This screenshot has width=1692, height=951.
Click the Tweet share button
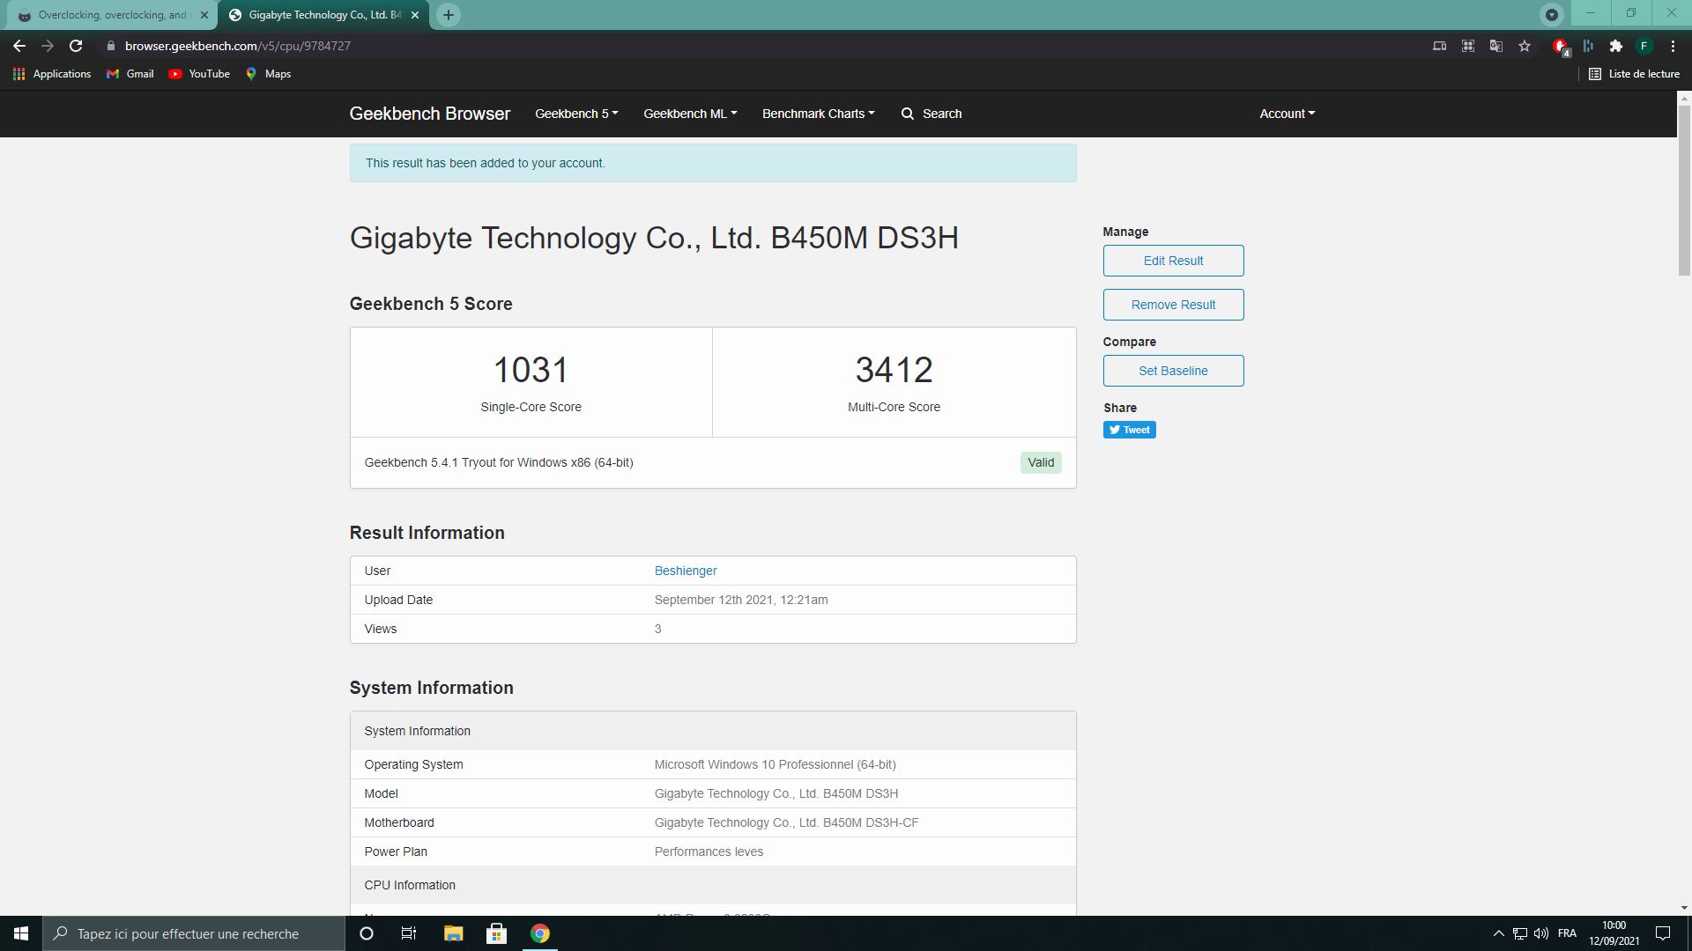click(x=1129, y=430)
